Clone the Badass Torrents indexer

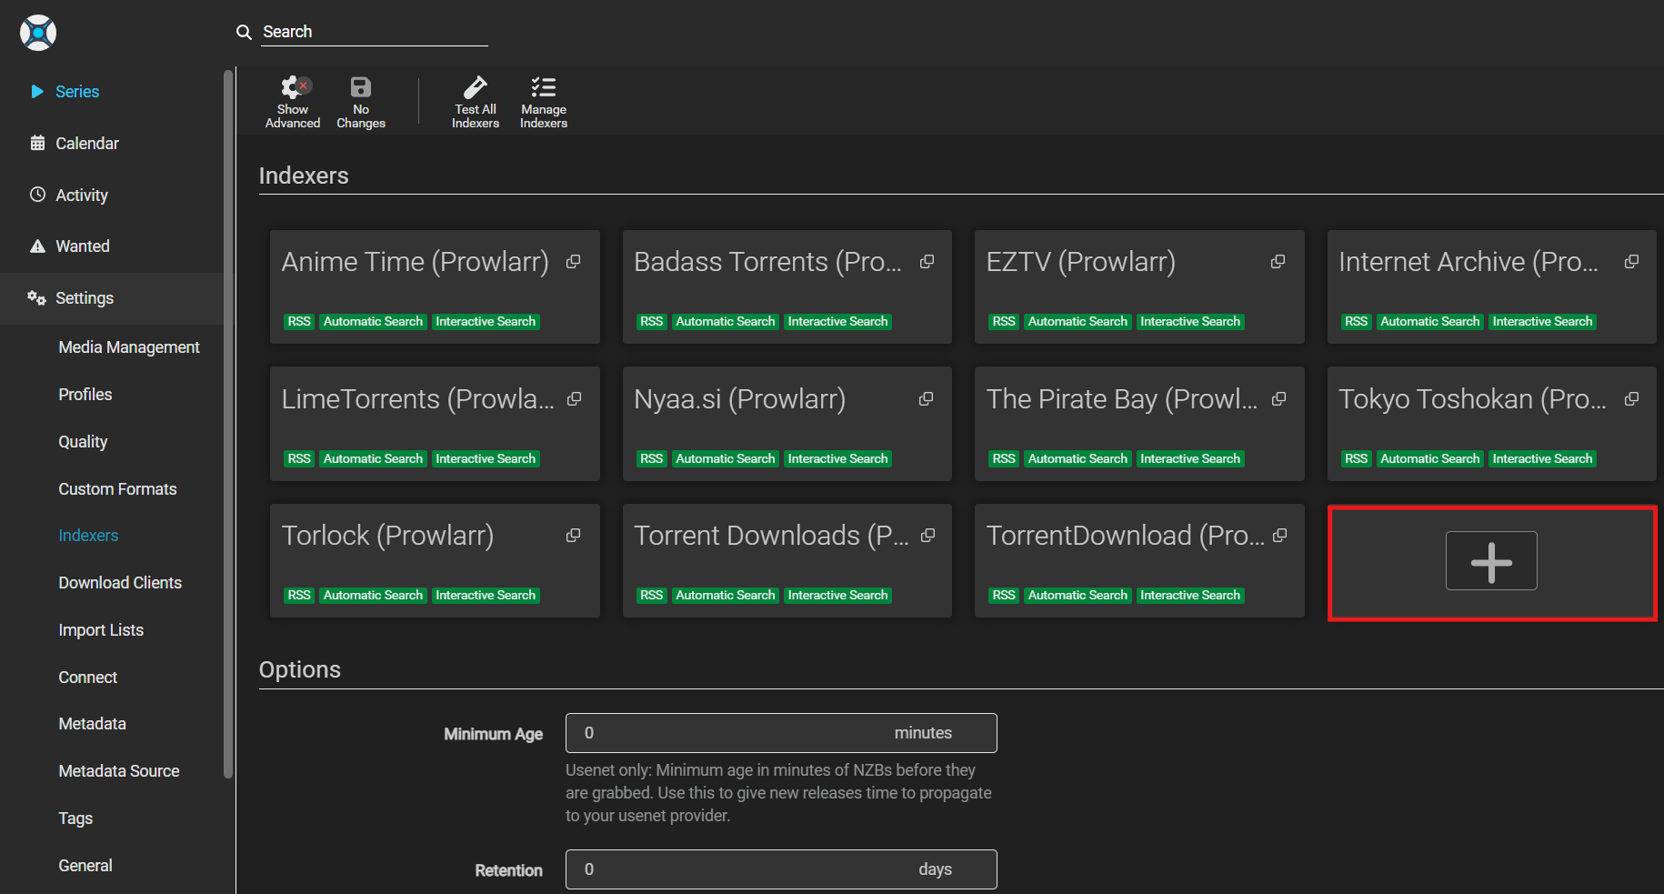pos(927,262)
